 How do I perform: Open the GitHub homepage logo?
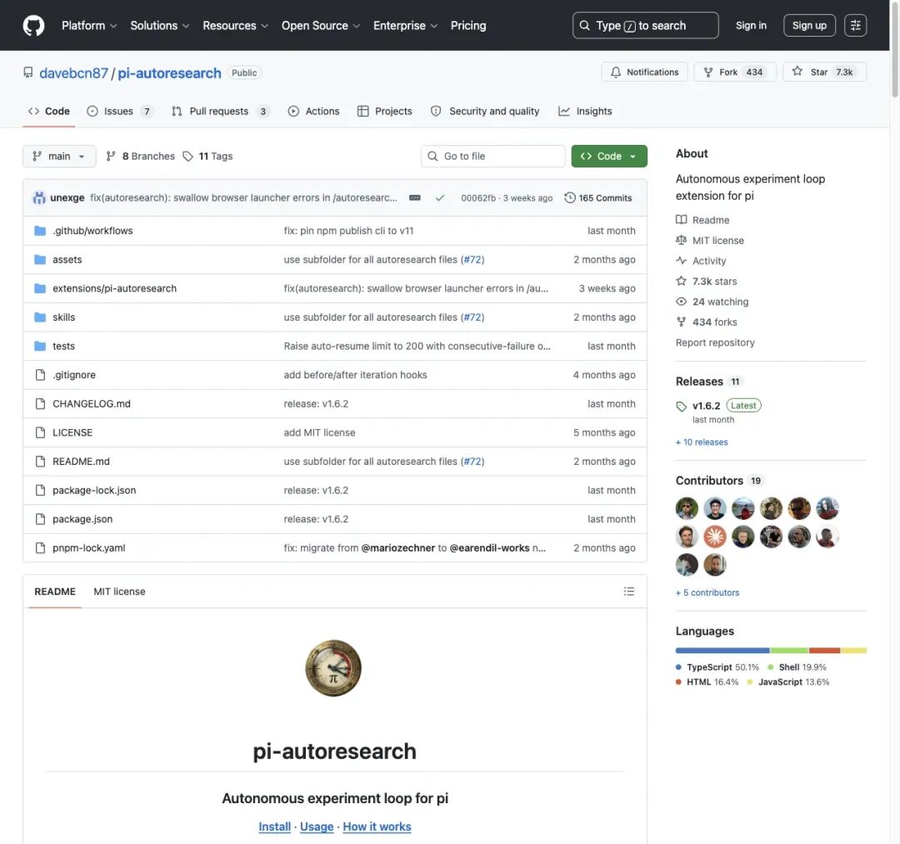coord(33,25)
